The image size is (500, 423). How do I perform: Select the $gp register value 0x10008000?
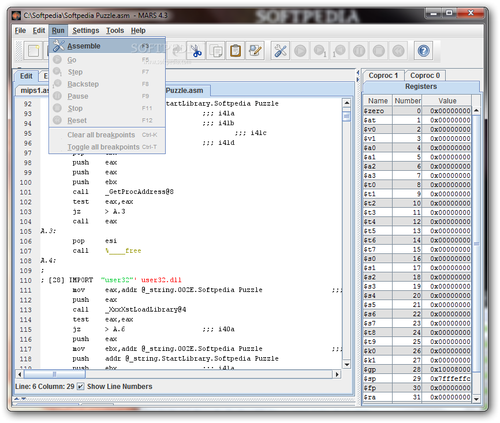tap(447, 369)
